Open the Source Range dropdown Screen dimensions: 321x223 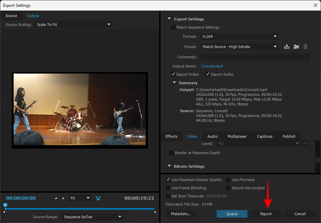coord(92,217)
